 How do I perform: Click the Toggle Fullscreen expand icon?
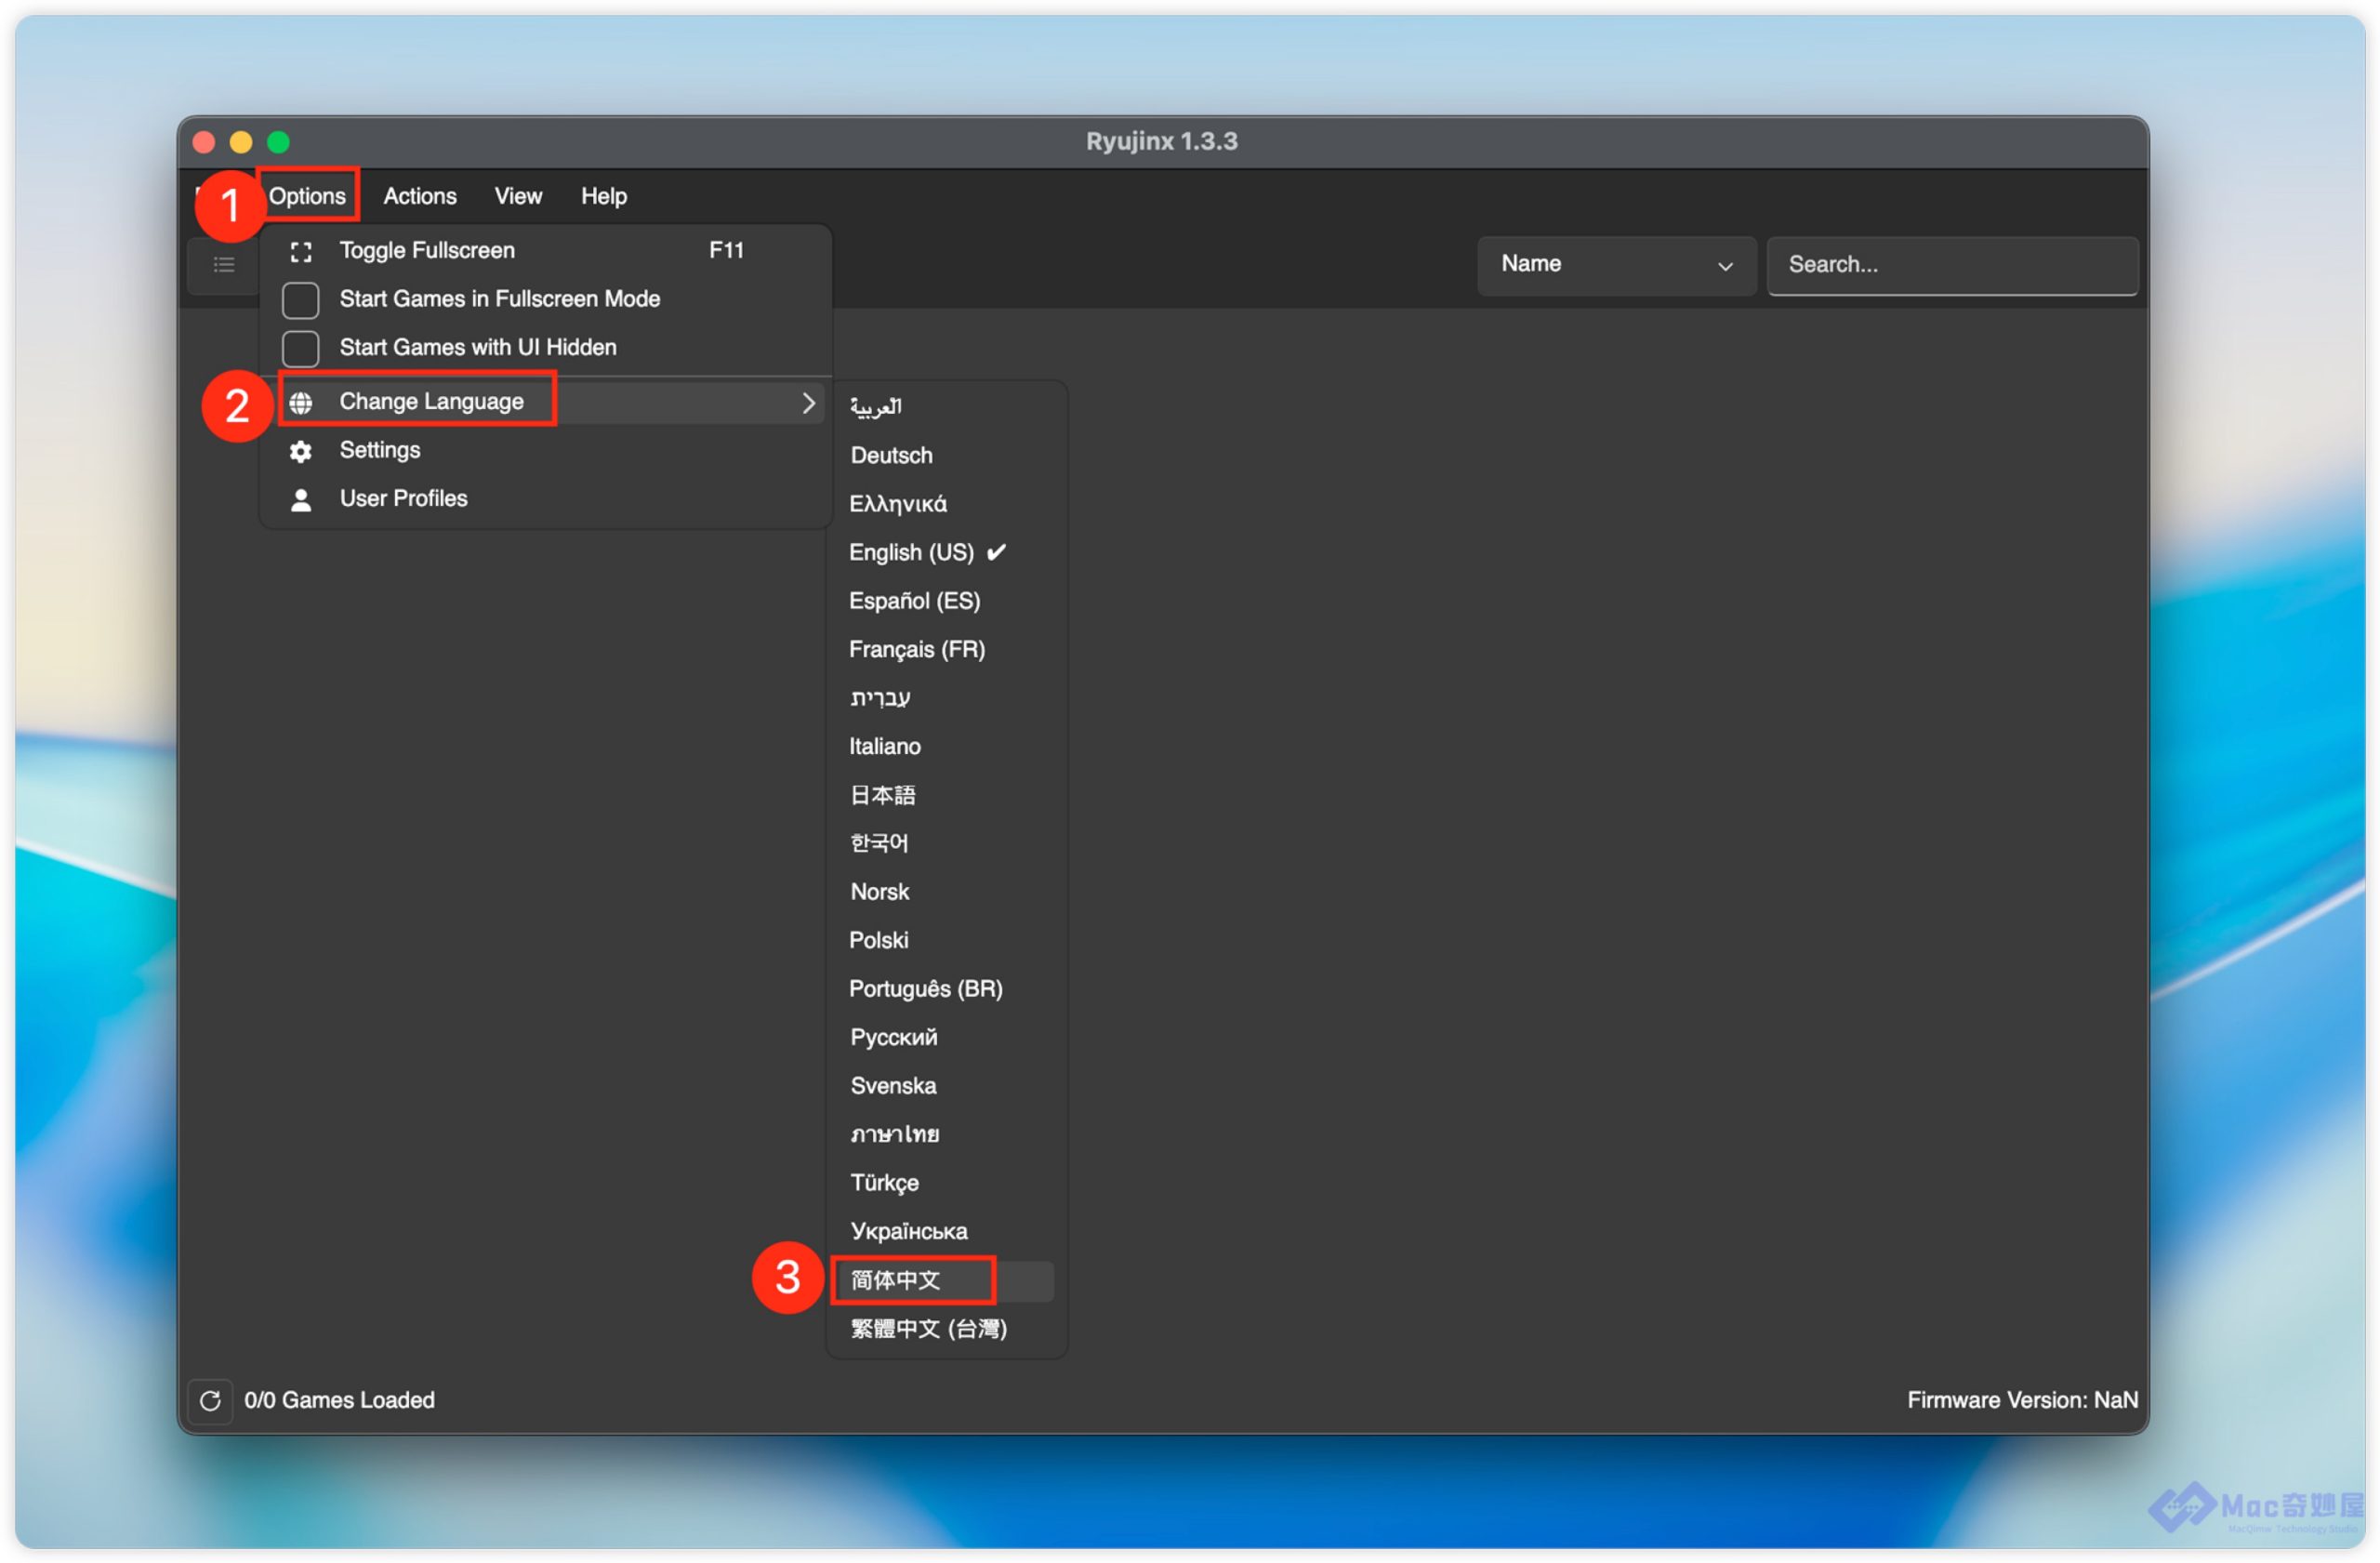coord(301,251)
